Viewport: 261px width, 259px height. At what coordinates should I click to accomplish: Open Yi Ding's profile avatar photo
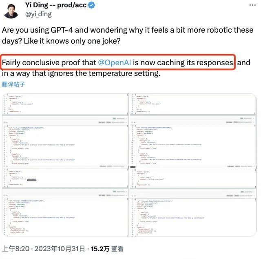click(x=11, y=11)
